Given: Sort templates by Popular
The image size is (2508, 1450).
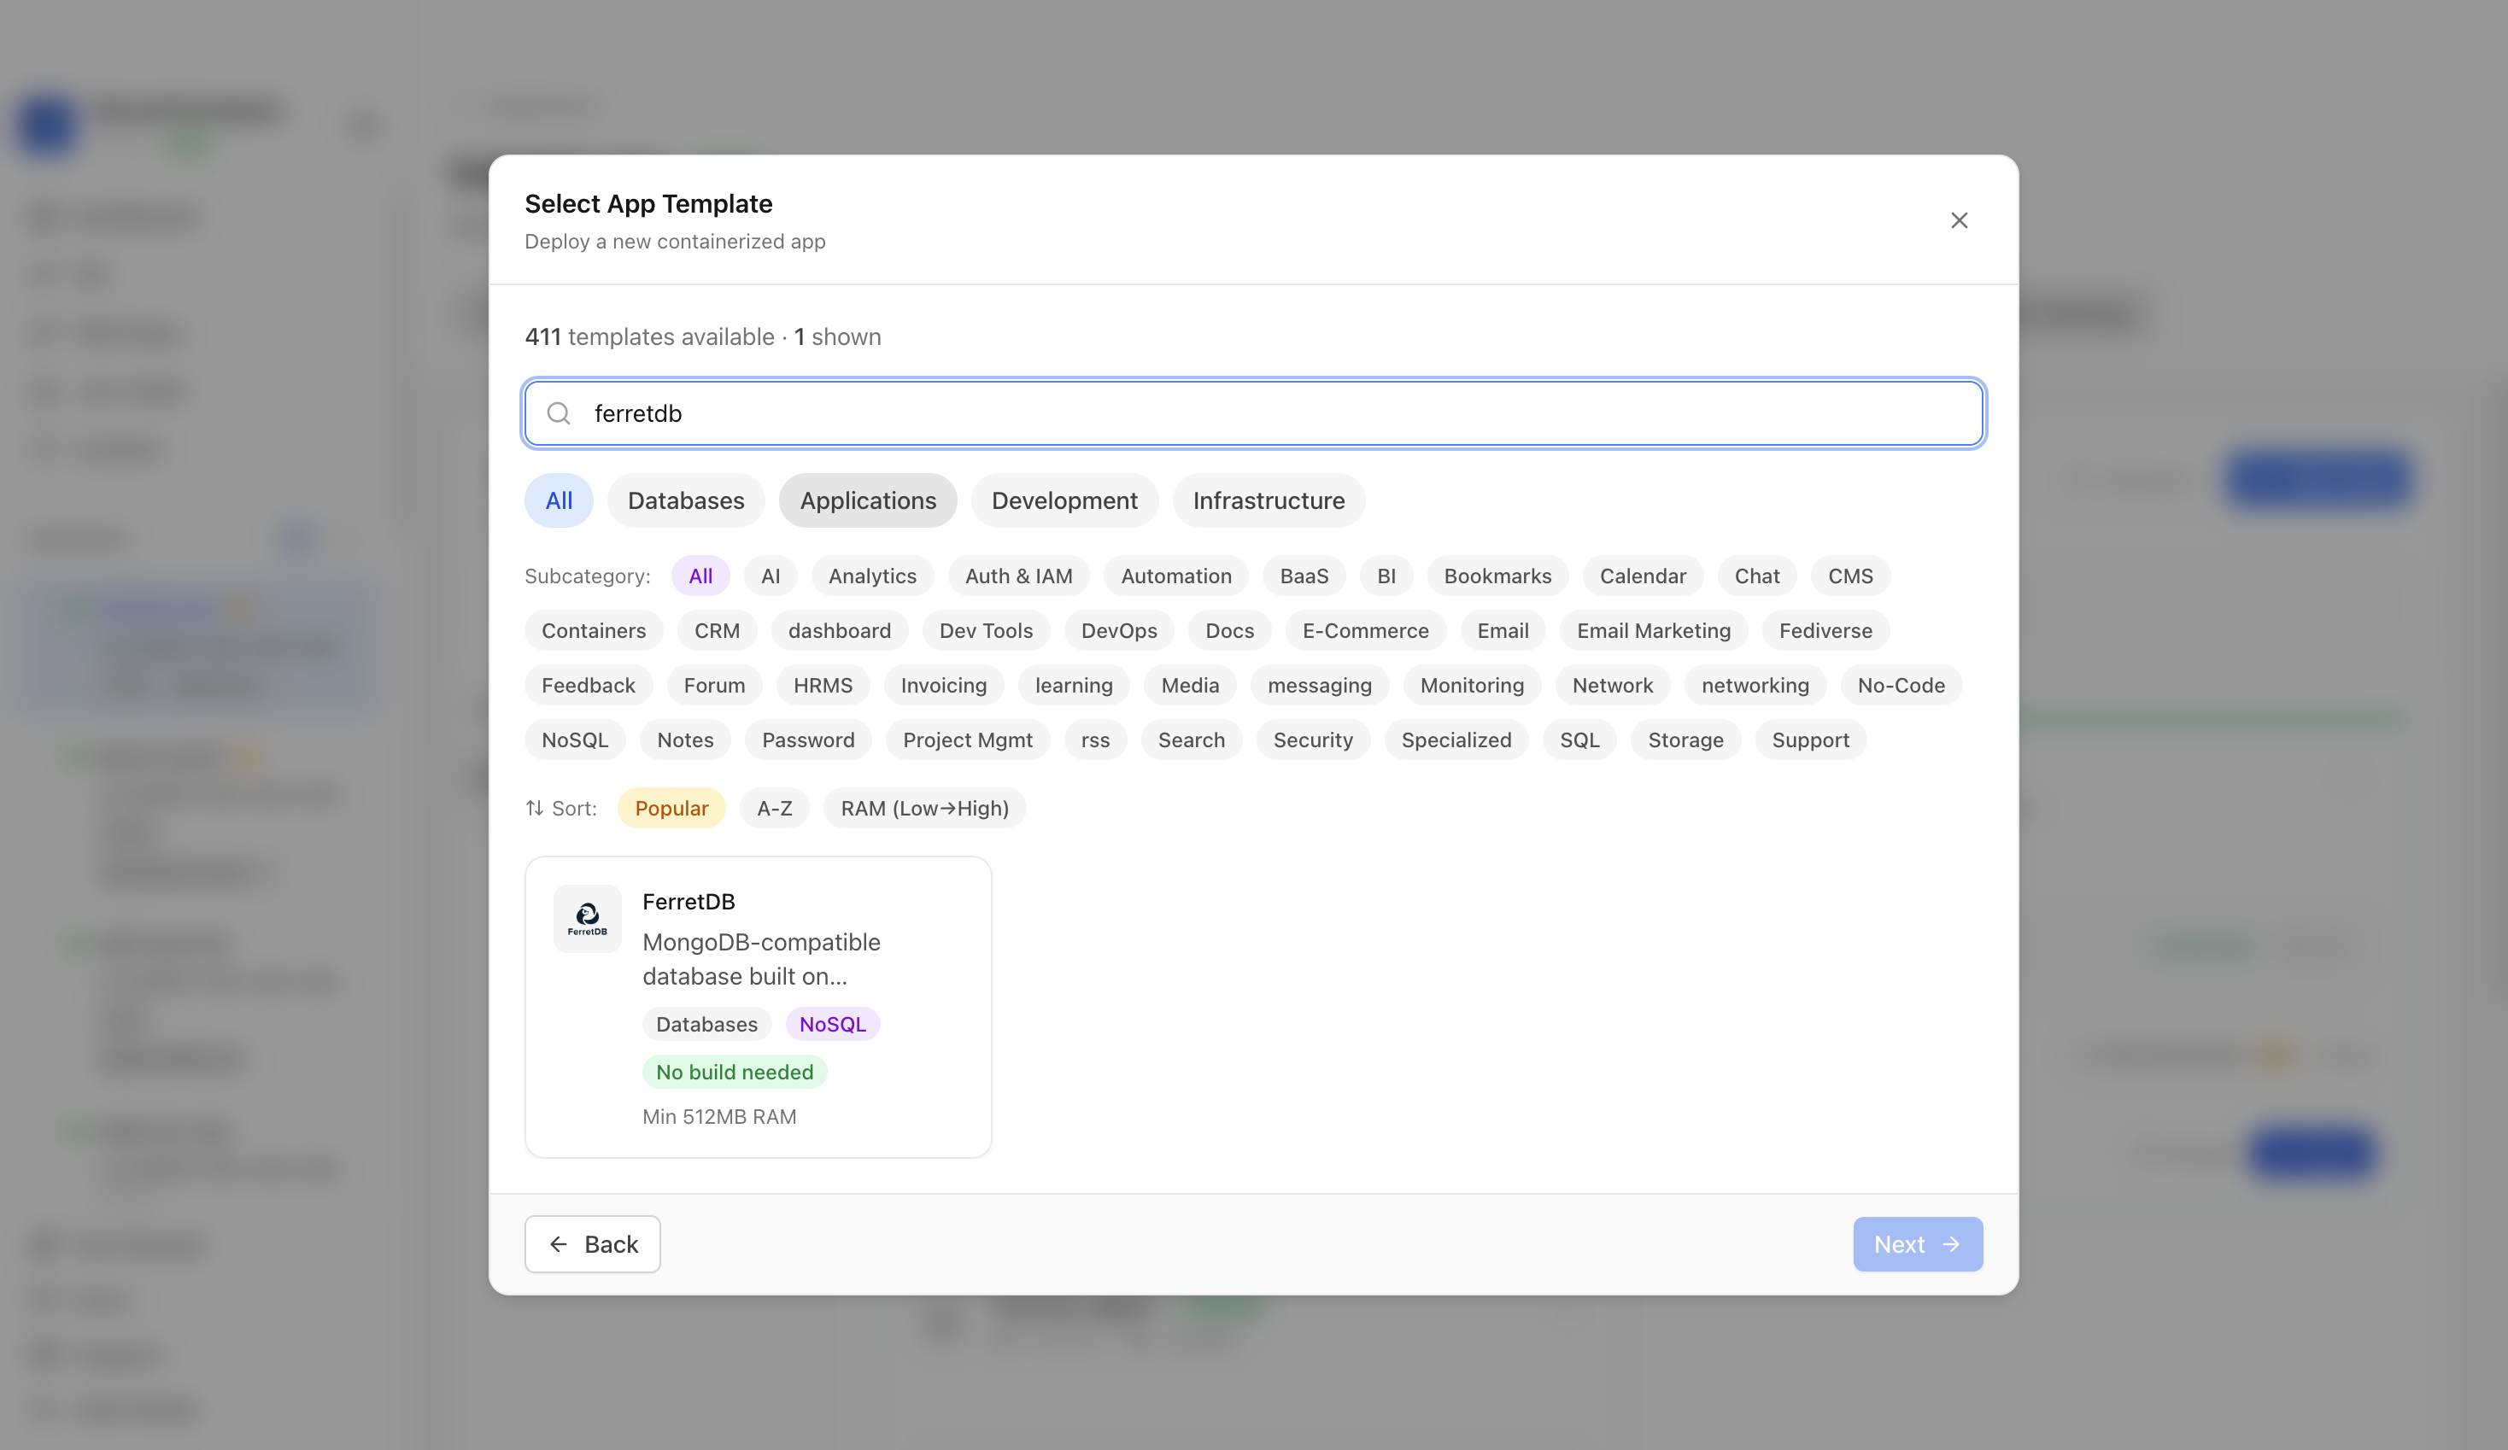Looking at the screenshot, I should coord(671,808).
